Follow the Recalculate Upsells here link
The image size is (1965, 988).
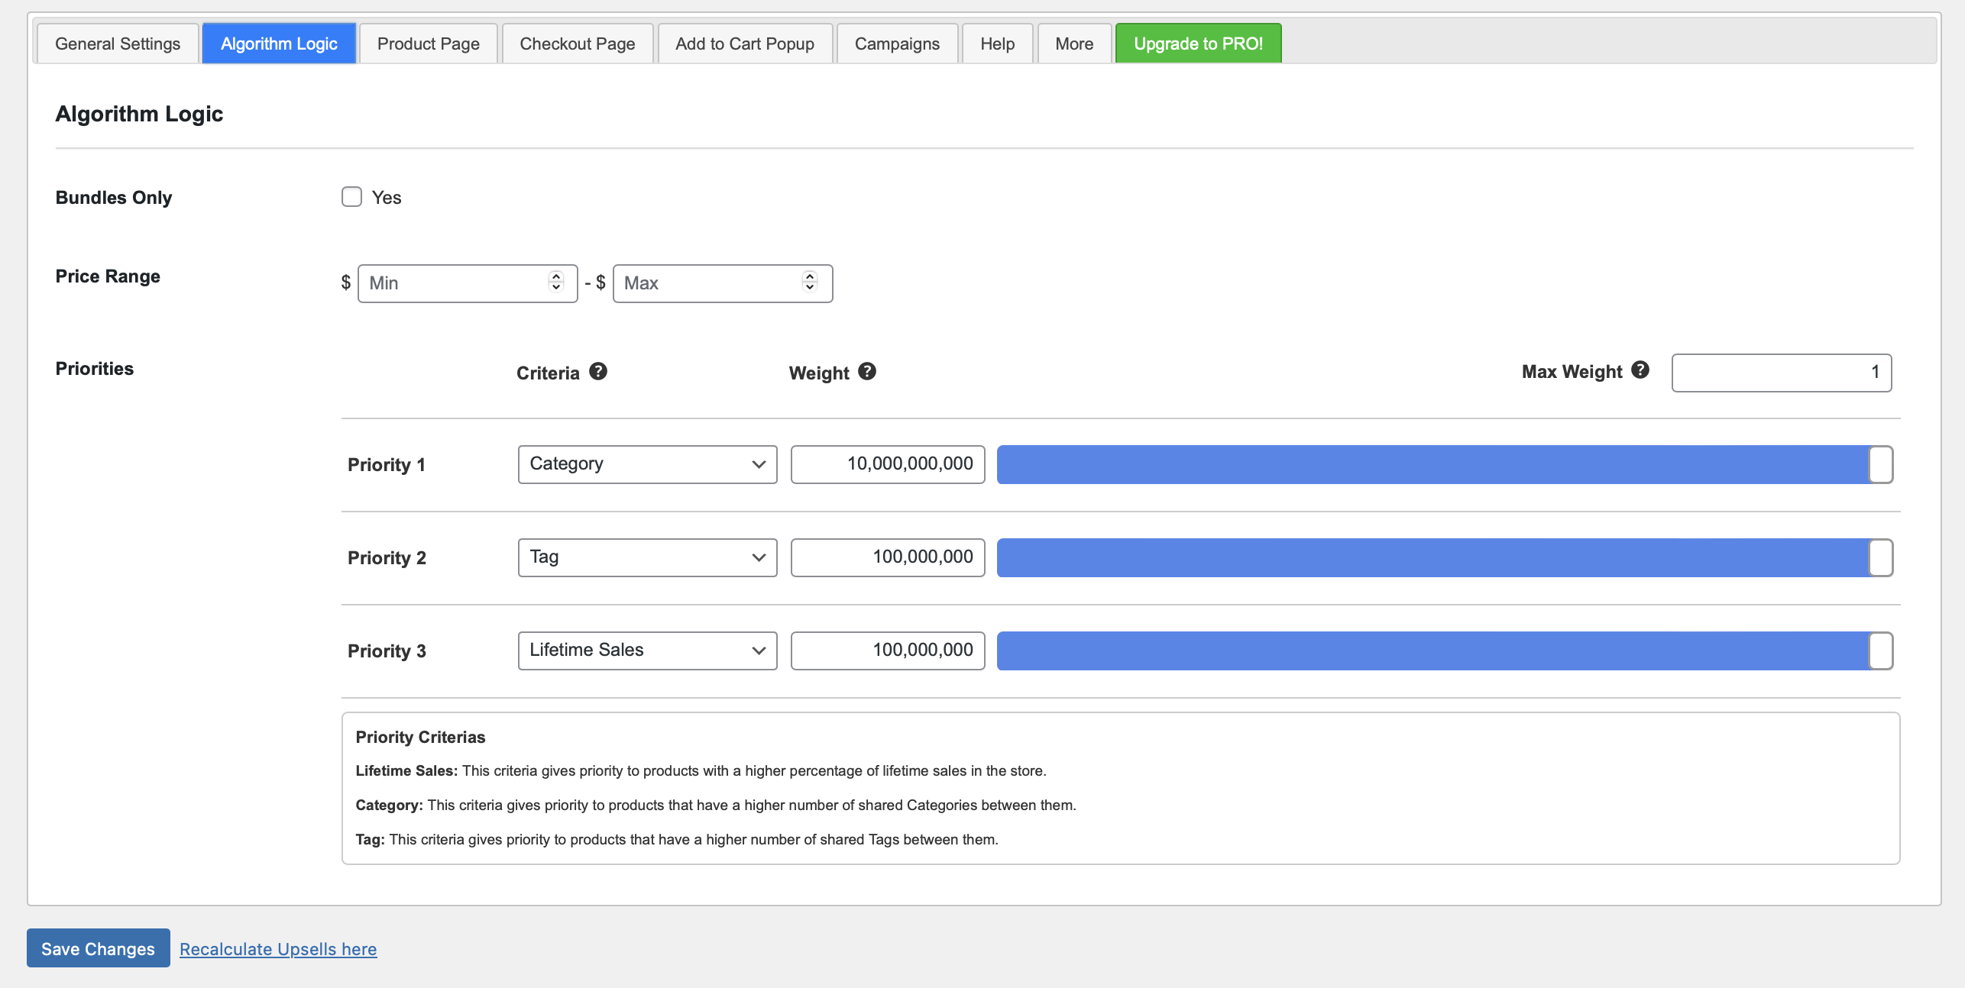(278, 949)
